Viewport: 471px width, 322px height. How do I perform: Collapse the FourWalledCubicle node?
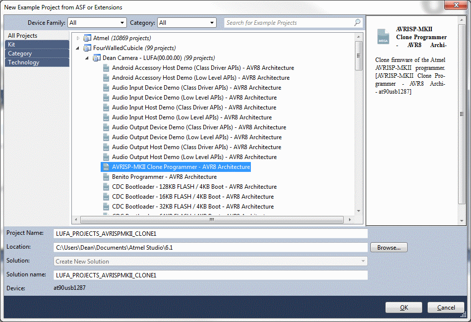77,48
